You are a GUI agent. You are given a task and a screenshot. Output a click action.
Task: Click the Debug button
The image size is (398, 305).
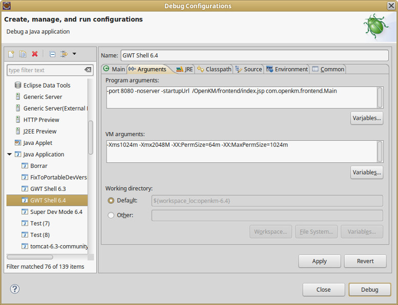point(370,290)
